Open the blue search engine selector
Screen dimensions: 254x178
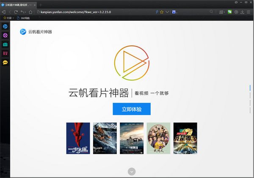coord(174,12)
